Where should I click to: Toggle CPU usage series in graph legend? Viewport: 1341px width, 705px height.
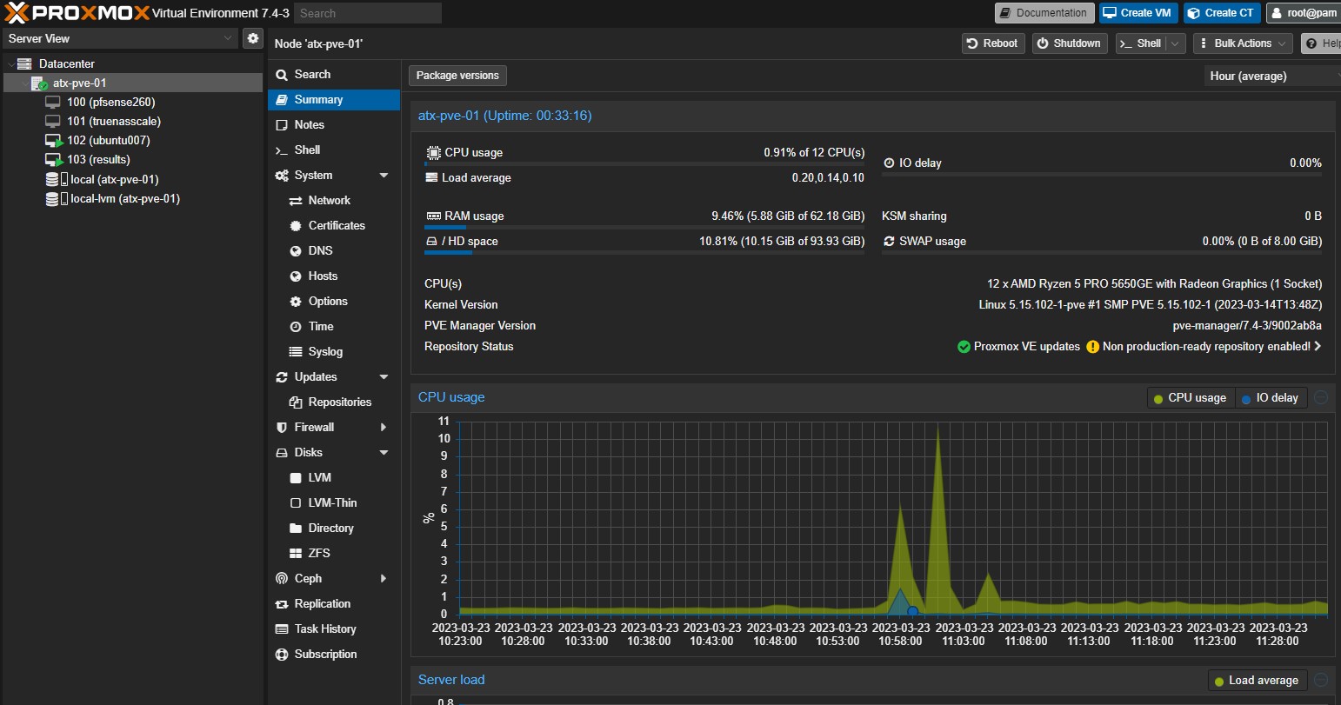(x=1189, y=398)
